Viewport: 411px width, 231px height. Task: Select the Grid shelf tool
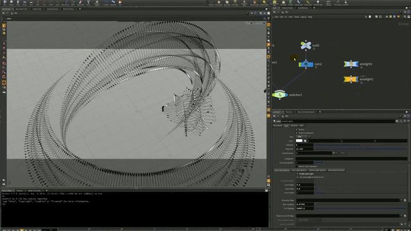[31, 3]
